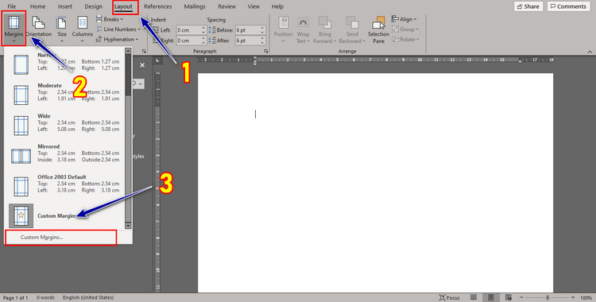
Task: Switch to Web Layout view
Action: pos(509,297)
